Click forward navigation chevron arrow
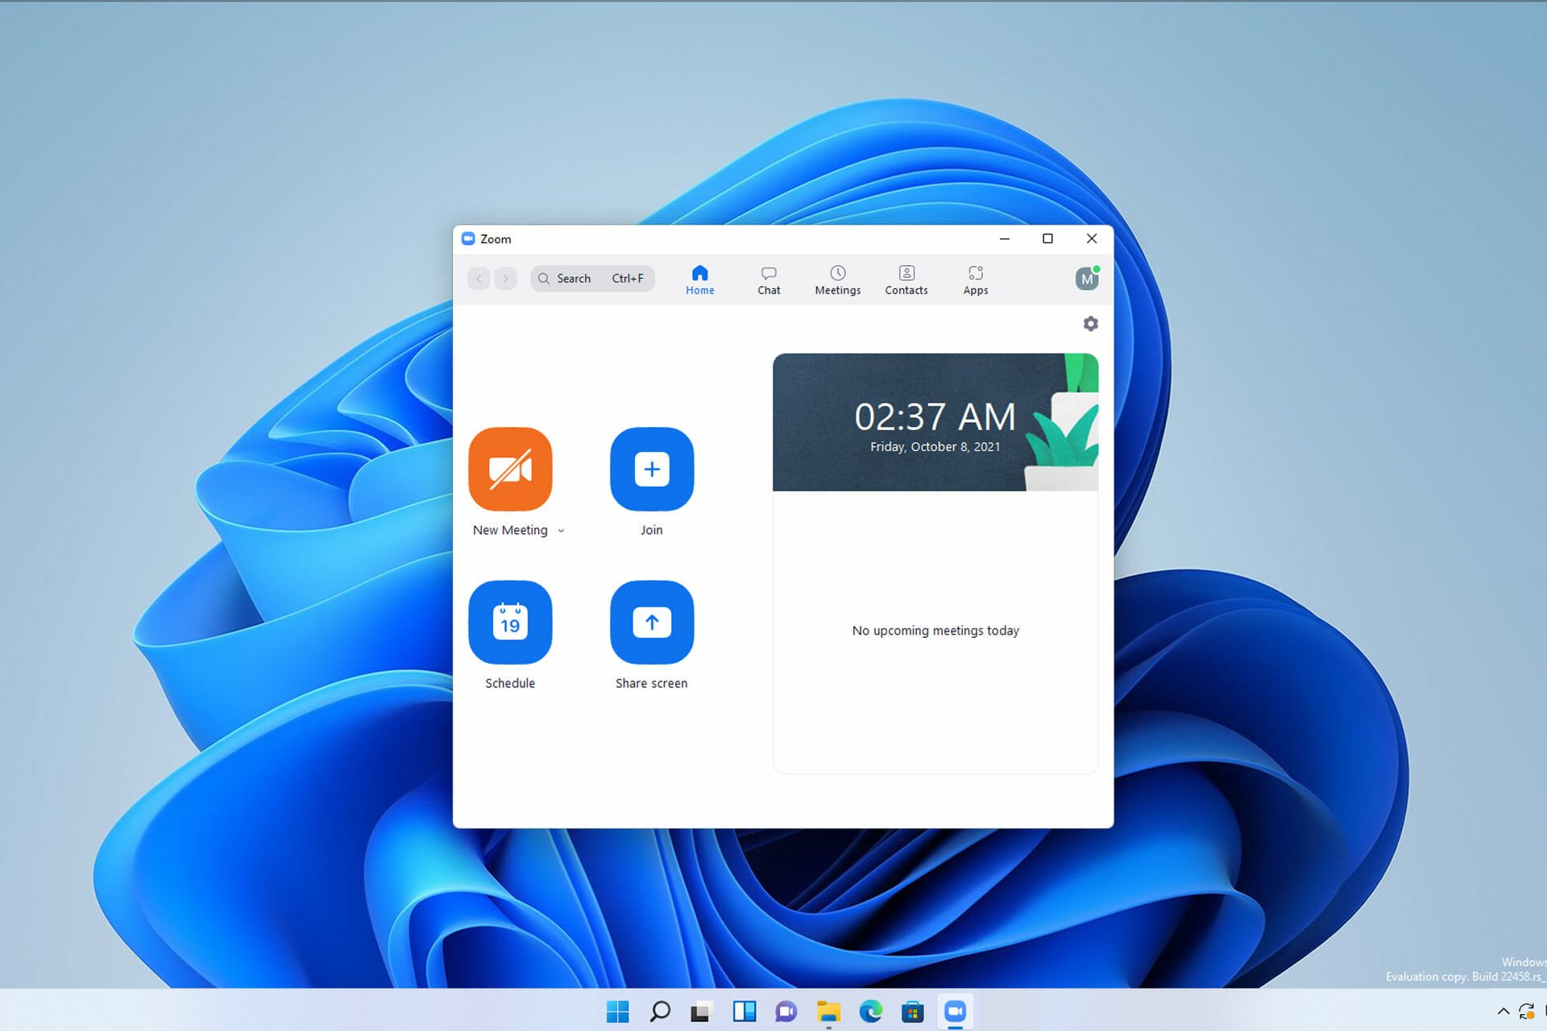The height and width of the screenshot is (1031, 1547). (x=505, y=279)
